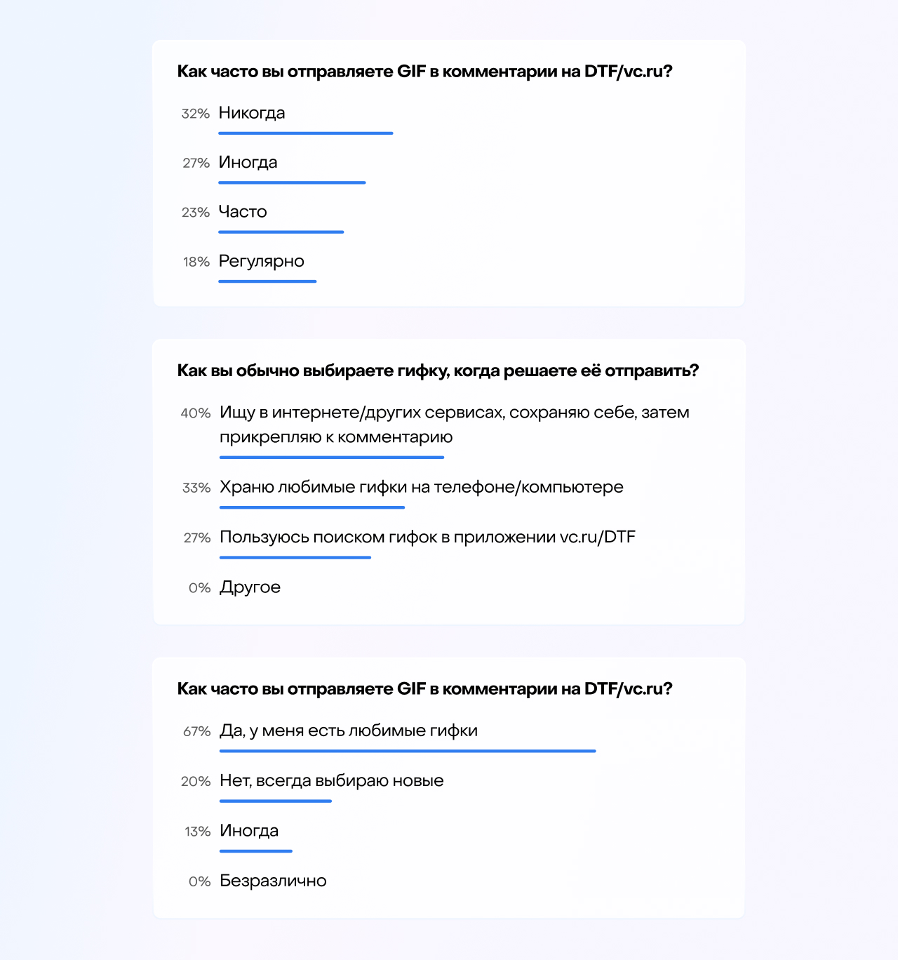The image size is (898, 960).
Task: Select "Нет, всегда выбираю новые" option
Action: pos(331,781)
